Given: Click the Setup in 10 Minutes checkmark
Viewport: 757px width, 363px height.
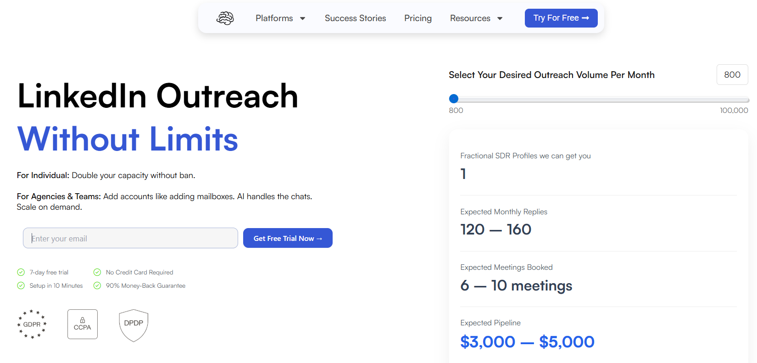Looking at the screenshot, I should click(21, 285).
